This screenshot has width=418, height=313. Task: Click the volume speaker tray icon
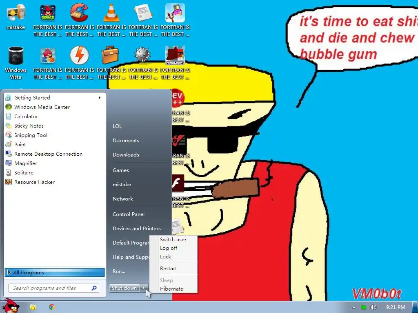pos(373,307)
